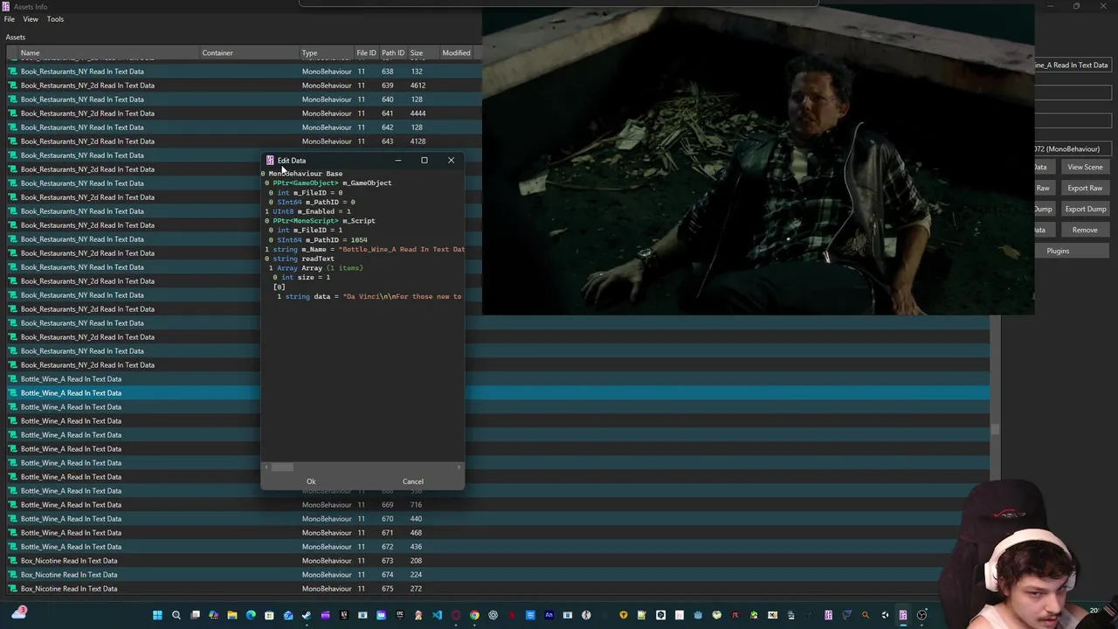Open Visual Studio Code from the taskbar

click(437, 615)
